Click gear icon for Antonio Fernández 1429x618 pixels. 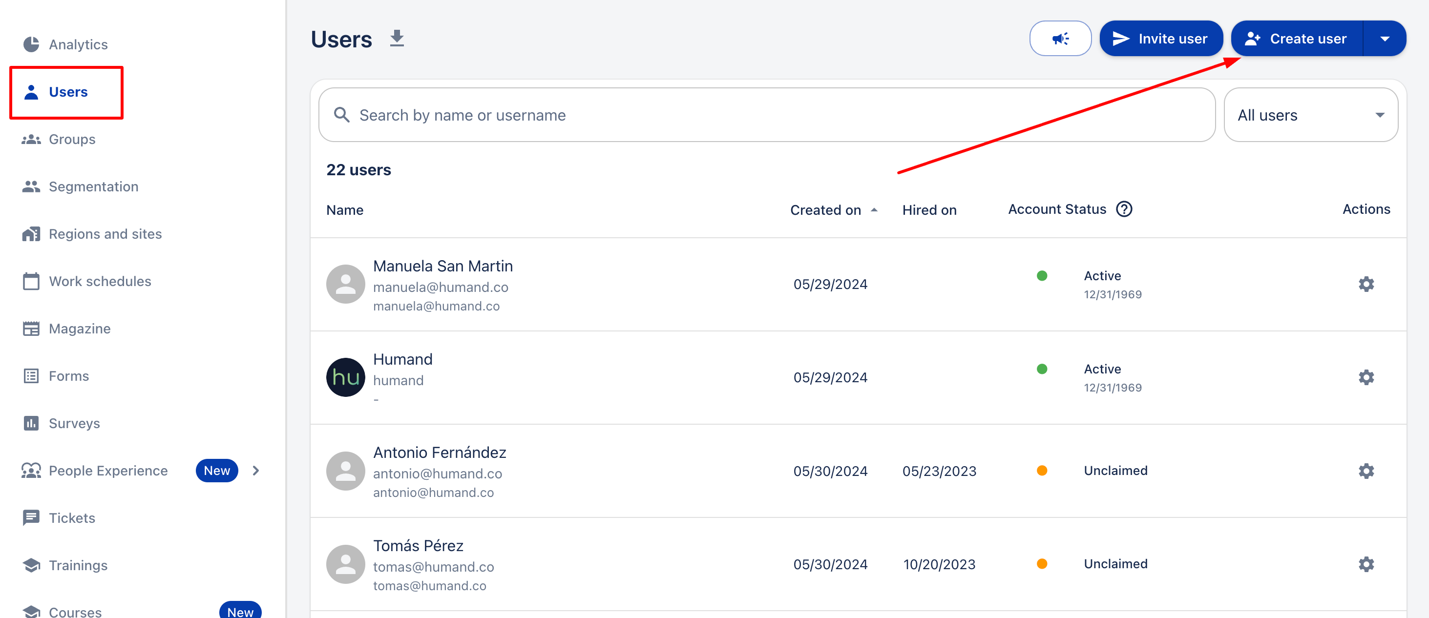pos(1366,471)
